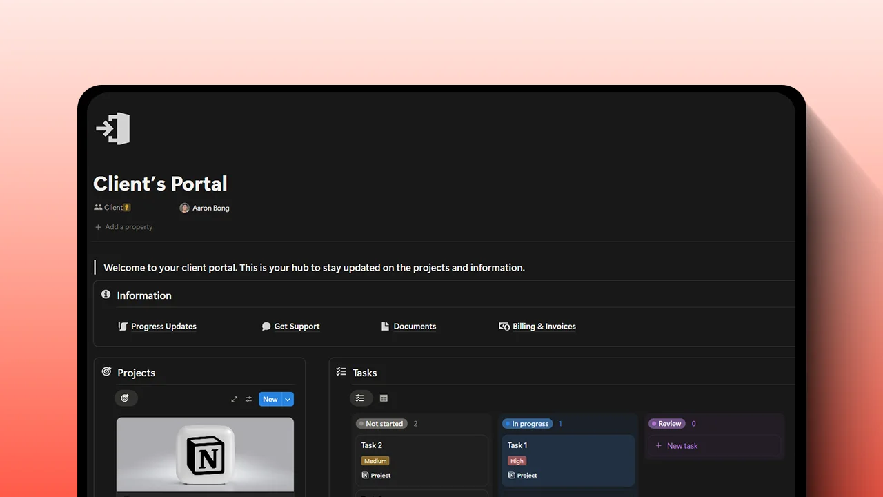883x497 pixels.
Task: Click Project relation text in Task 2 card
Action: click(381, 476)
